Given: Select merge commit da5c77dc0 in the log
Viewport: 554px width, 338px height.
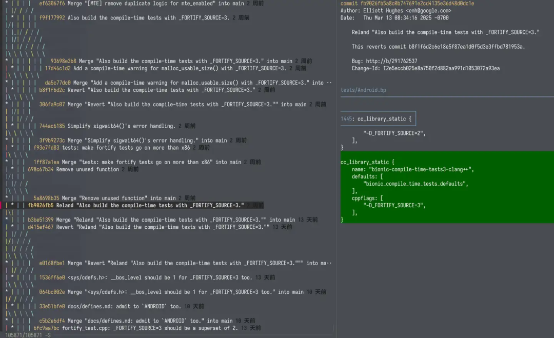Looking at the screenshot, I should (x=188, y=83).
